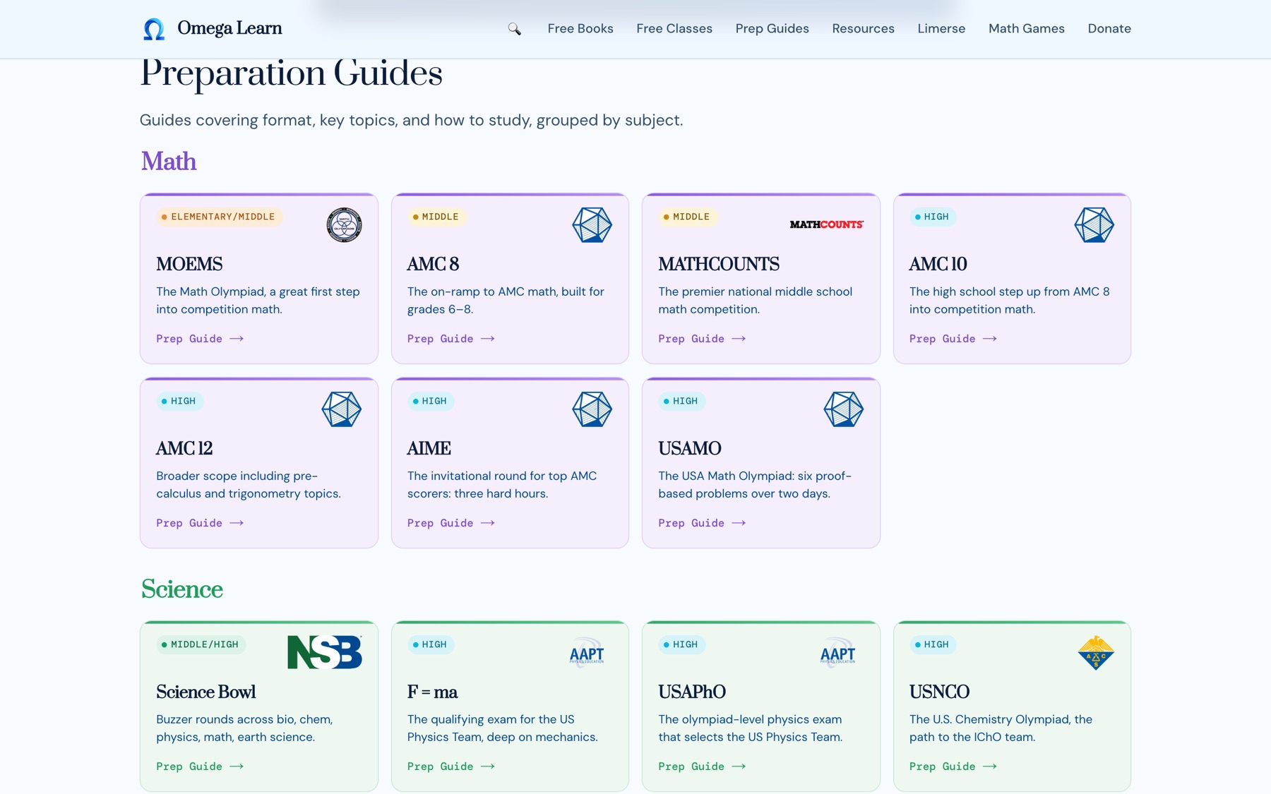Click the Omega Learn site title
This screenshot has height=794, width=1271.
[229, 28]
